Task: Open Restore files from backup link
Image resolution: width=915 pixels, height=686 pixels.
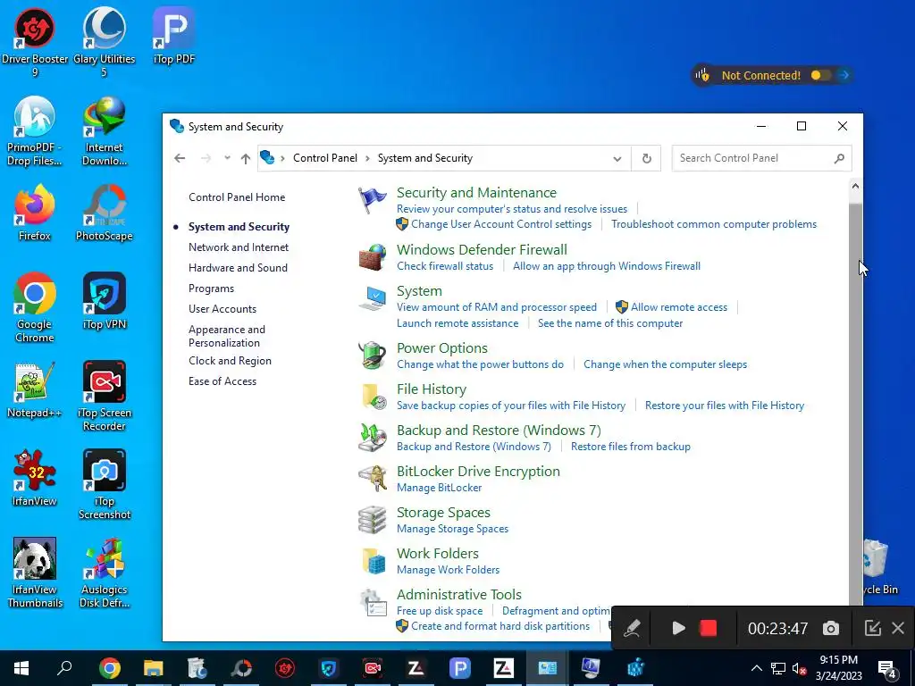Action: coord(630,447)
